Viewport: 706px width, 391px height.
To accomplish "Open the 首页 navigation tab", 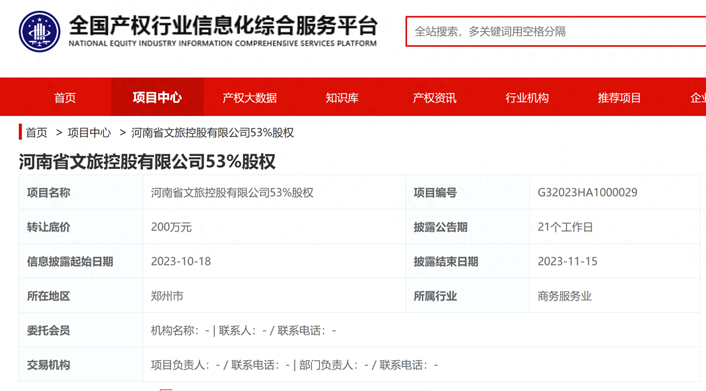I will (x=65, y=98).
